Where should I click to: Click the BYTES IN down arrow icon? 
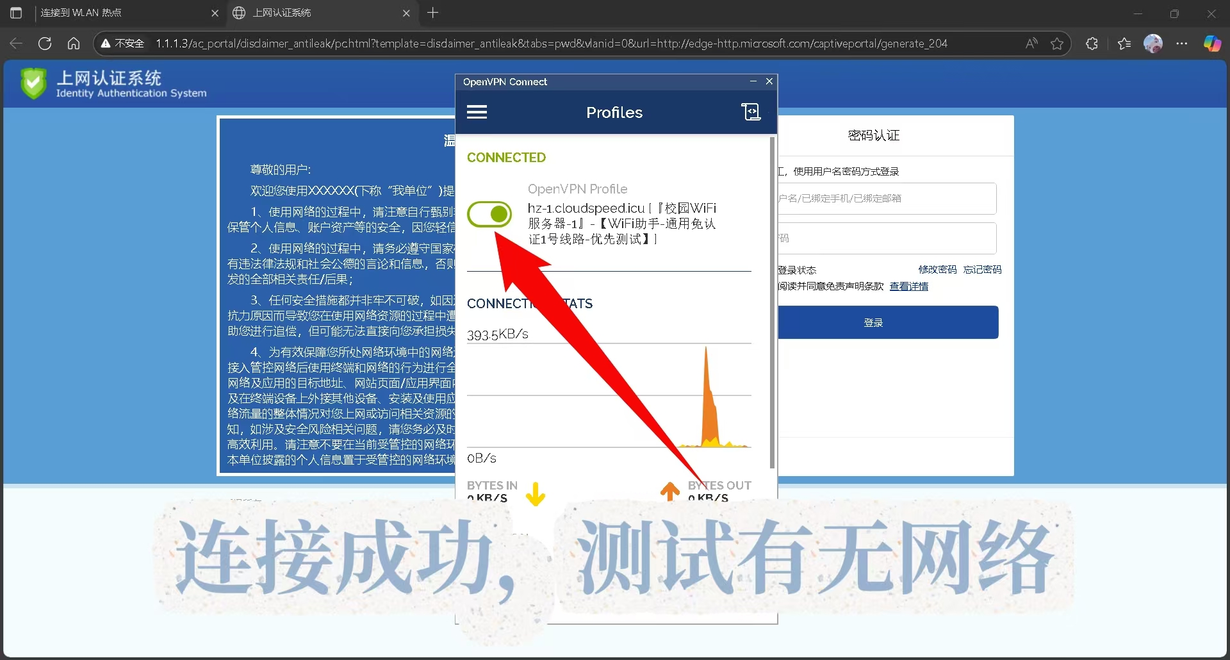(536, 493)
